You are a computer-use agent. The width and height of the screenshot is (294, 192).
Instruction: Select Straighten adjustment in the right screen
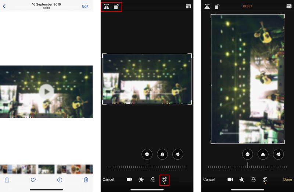(x=247, y=154)
